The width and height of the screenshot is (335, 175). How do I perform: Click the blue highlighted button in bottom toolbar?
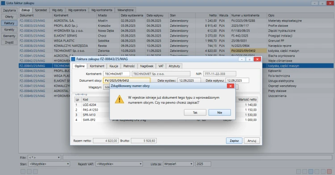tap(311, 171)
